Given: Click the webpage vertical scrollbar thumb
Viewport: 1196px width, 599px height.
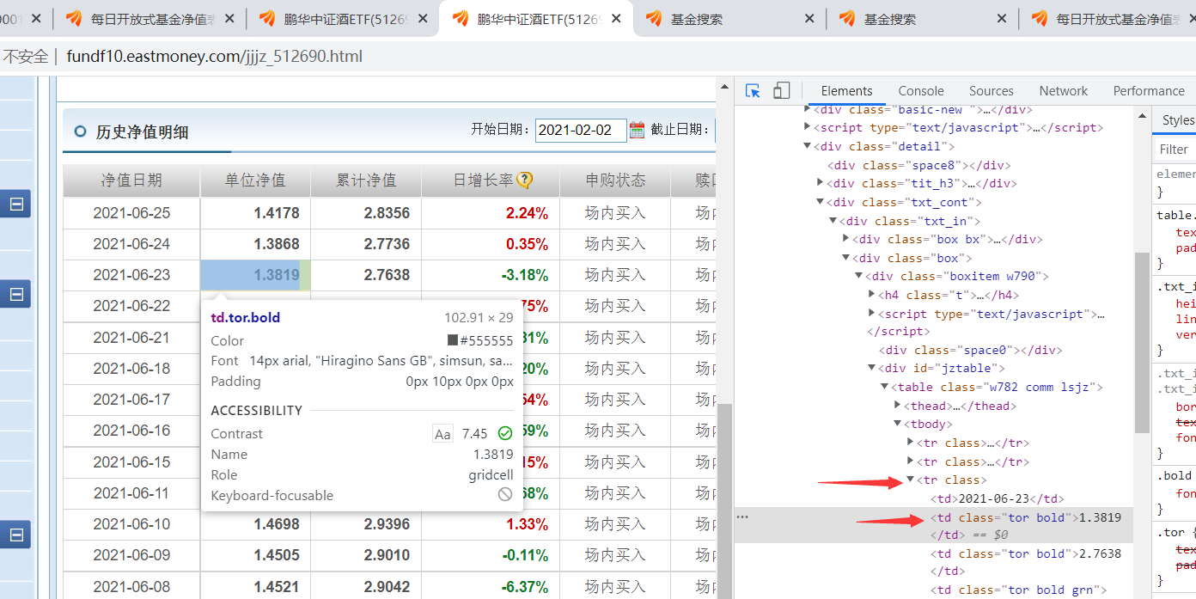Looking at the screenshot, I should (x=724, y=500).
